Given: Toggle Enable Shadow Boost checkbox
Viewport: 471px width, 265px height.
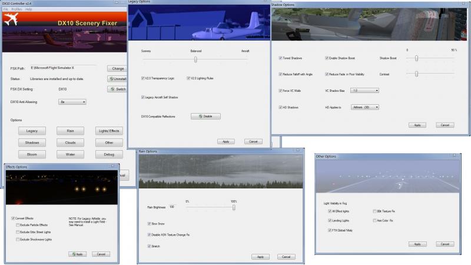Looking at the screenshot, I should (327, 58).
